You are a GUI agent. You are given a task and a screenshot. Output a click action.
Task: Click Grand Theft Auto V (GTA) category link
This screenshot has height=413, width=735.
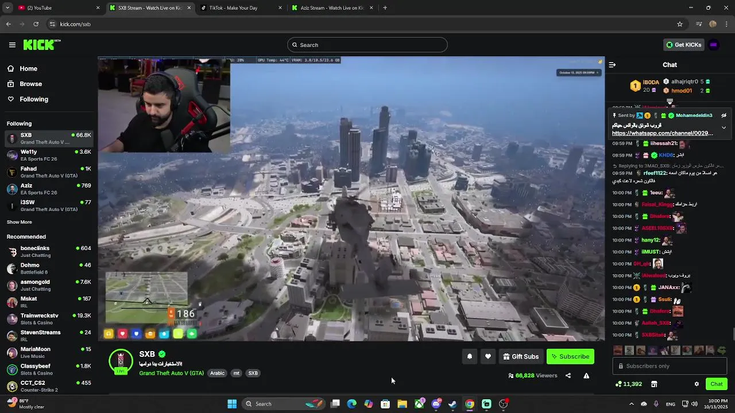[x=171, y=373]
